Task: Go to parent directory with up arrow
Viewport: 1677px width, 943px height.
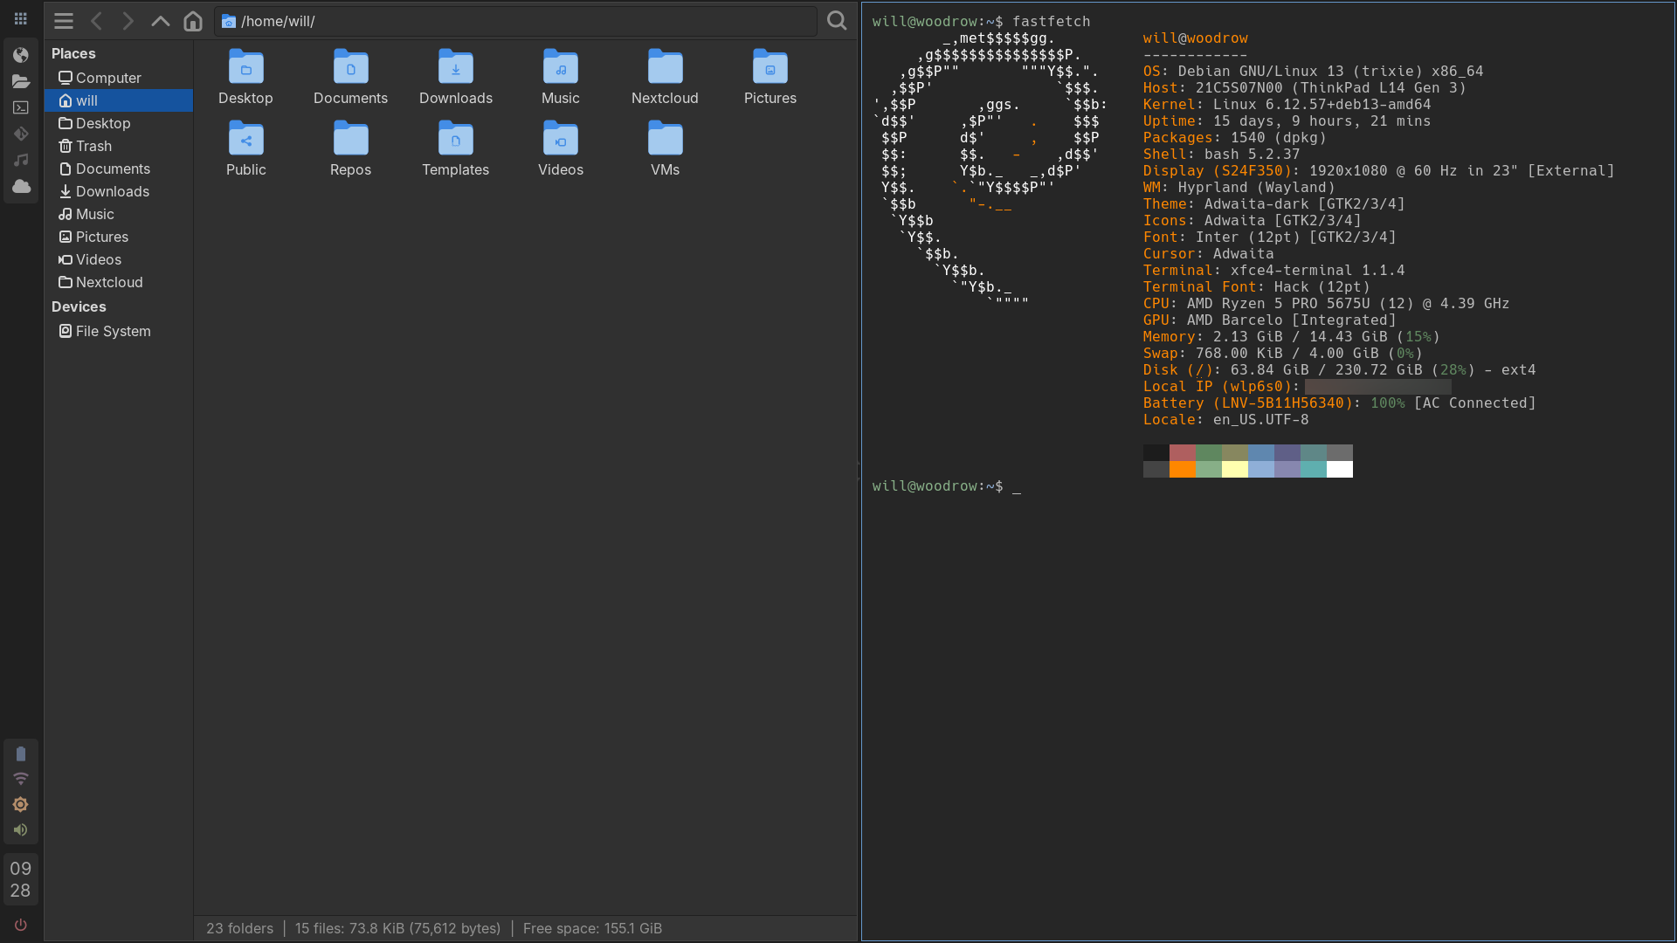Action: 160,21
